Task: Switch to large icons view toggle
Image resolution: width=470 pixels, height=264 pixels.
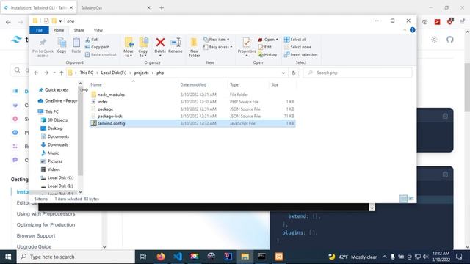Action: pyautogui.click(x=411, y=199)
